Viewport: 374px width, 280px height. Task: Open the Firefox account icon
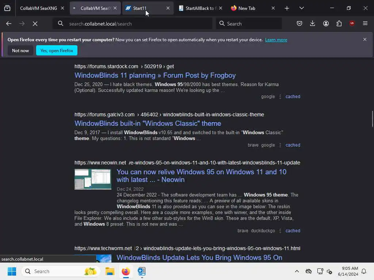point(326,23)
